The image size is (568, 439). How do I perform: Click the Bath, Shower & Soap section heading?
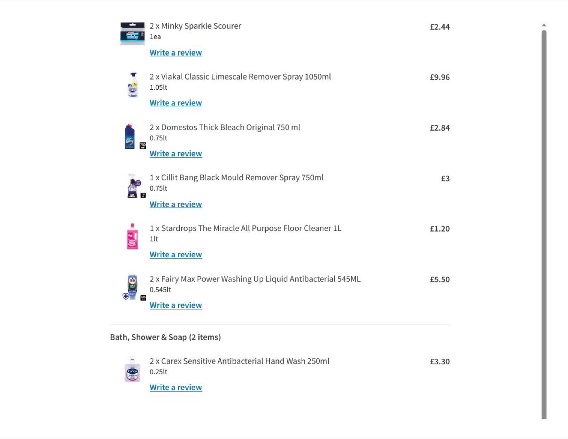[x=166, y=337]
